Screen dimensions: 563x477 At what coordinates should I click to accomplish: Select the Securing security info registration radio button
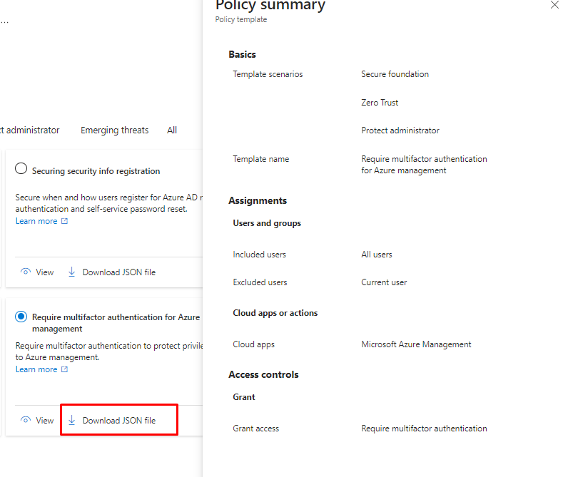[x=21, y=169]
